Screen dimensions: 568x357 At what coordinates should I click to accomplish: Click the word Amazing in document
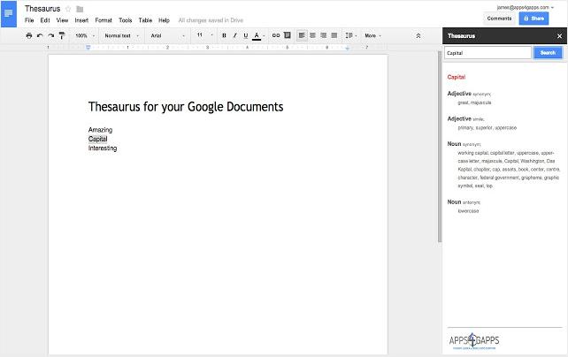click(100, 130)
